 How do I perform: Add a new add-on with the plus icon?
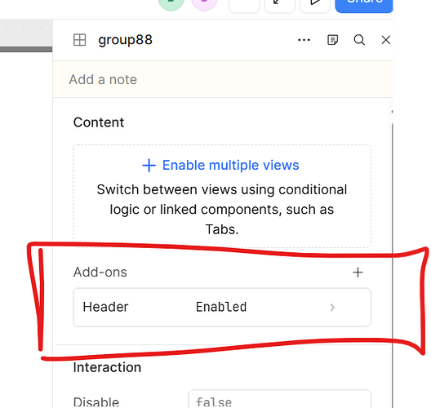click(358, 273)
